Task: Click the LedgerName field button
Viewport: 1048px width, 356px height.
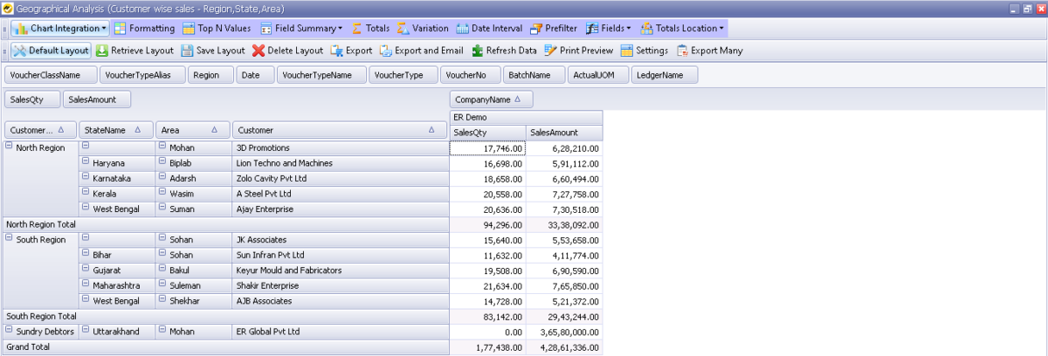Action: click(665, 75)
